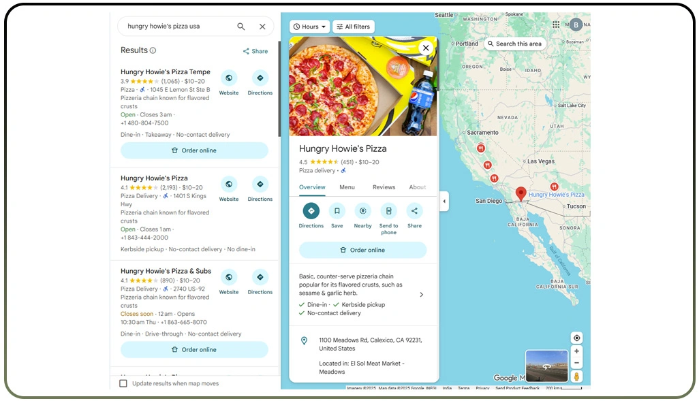Image resolution: width=699 pixels, height=401 pixels.
Task: Clear the search field using the X icon
Action: point(262,26)
